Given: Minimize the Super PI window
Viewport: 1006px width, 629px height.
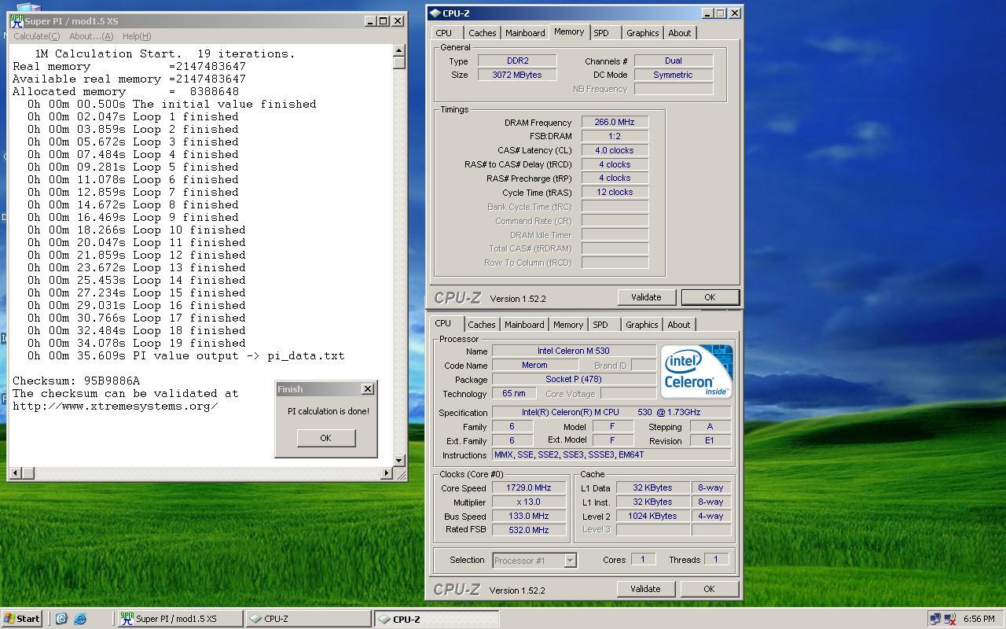Looking at the screenshot, I should [x=370, y=21].
